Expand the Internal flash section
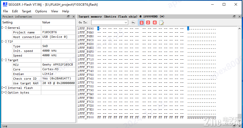The image size is (243, 128). (4, 88)
